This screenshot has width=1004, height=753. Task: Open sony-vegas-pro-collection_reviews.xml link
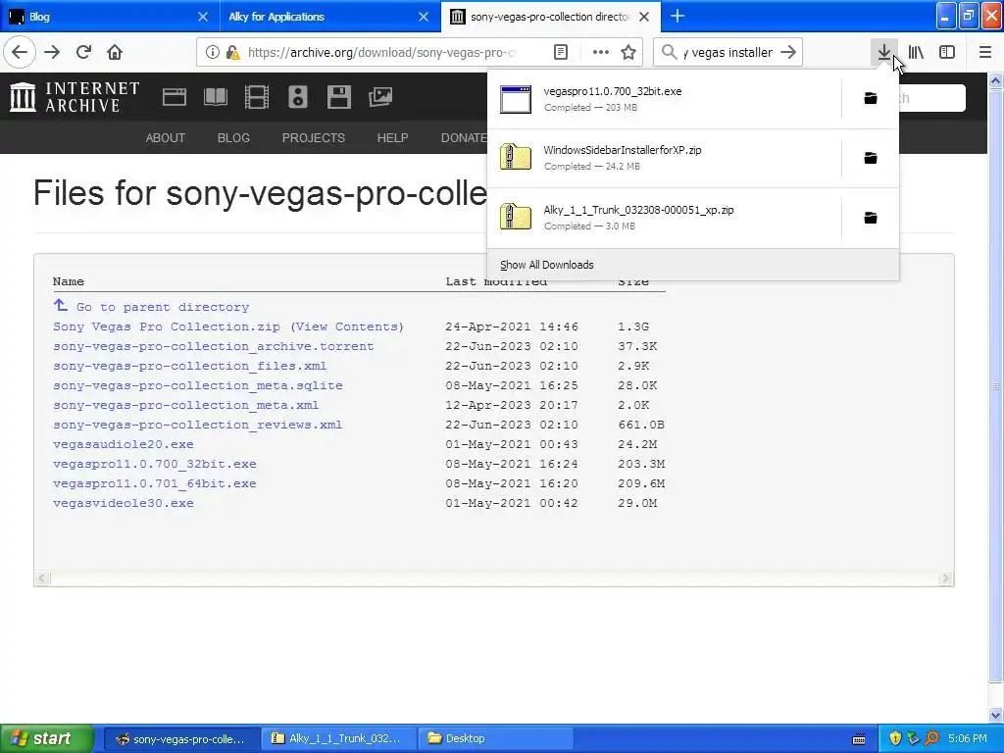[x=197, y=425]
